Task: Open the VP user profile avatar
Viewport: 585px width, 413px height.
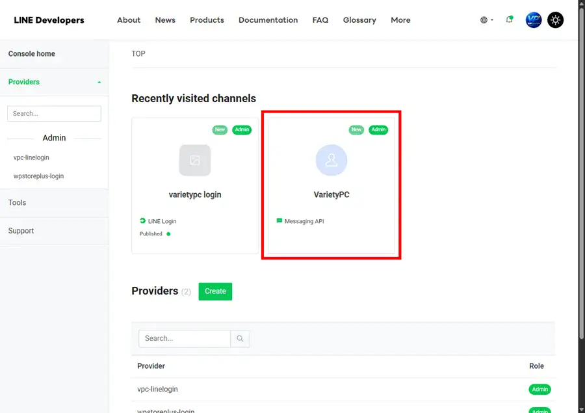Action: coord(534,20)
